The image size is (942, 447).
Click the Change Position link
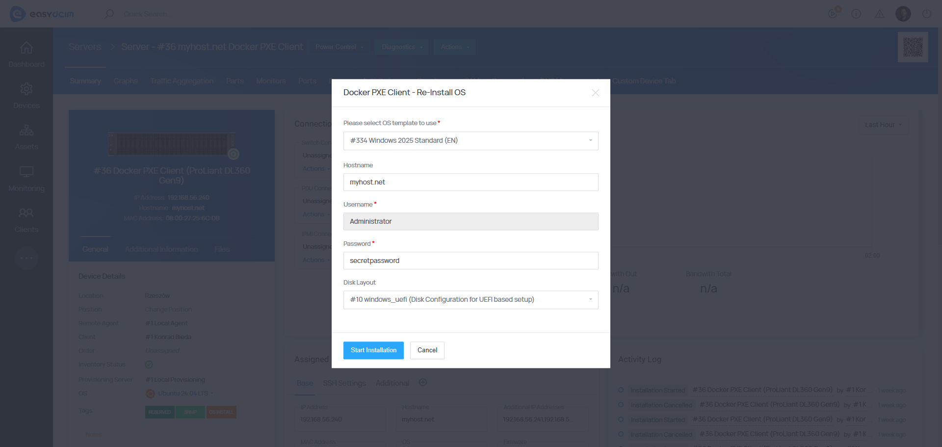[168, 310]
